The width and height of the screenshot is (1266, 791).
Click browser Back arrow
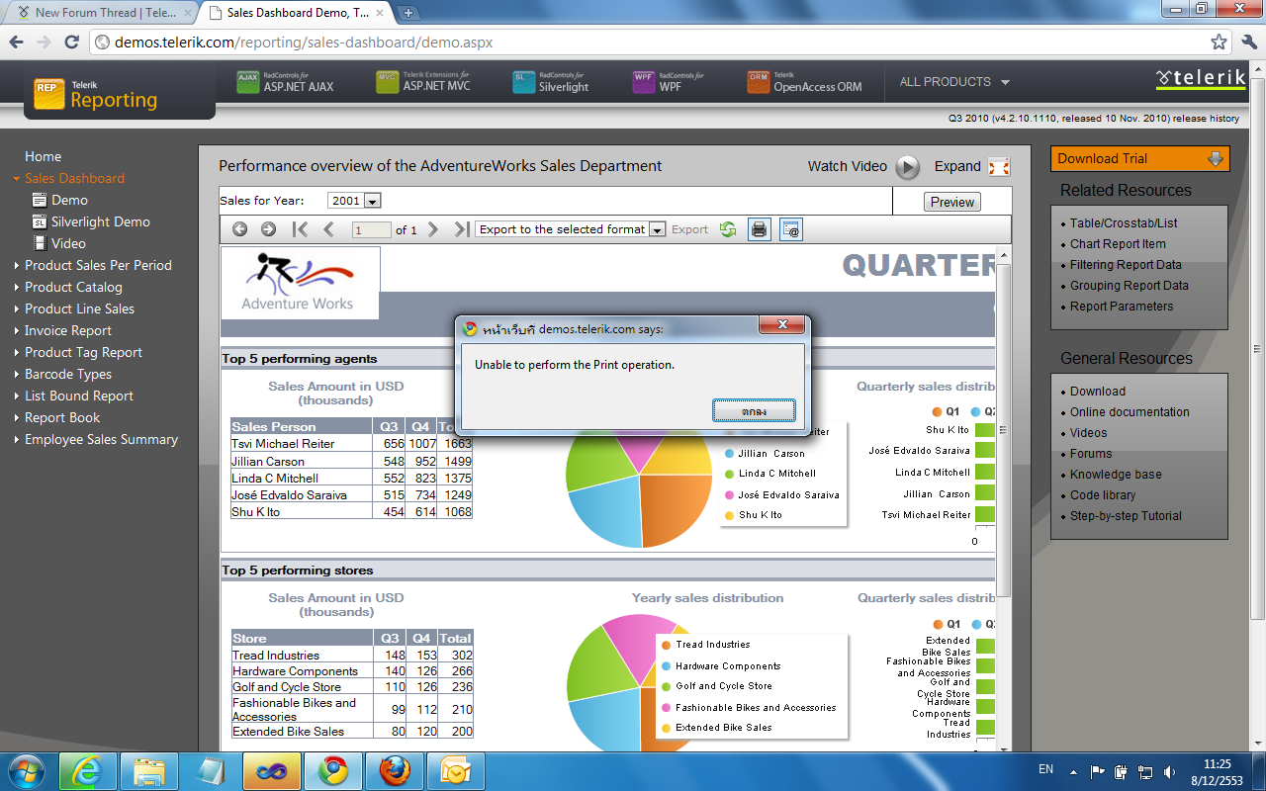click(16, 43)
